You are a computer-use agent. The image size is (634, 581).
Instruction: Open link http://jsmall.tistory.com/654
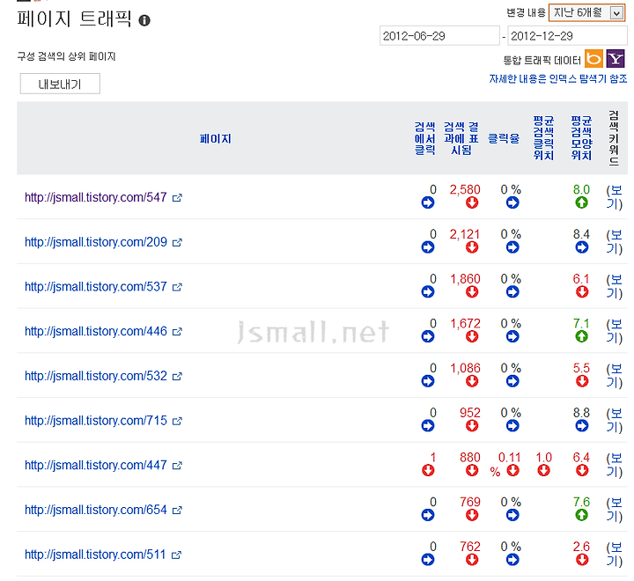coord(96,510)
